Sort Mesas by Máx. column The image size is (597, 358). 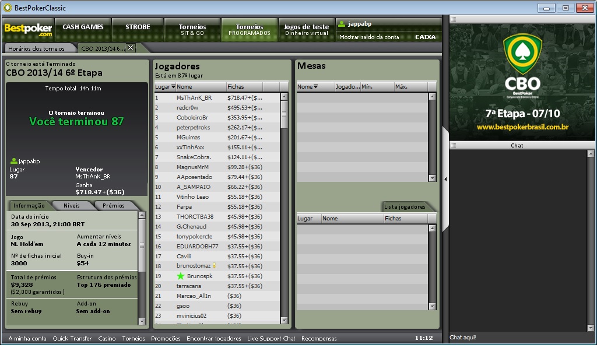click(x=410, y=87)
